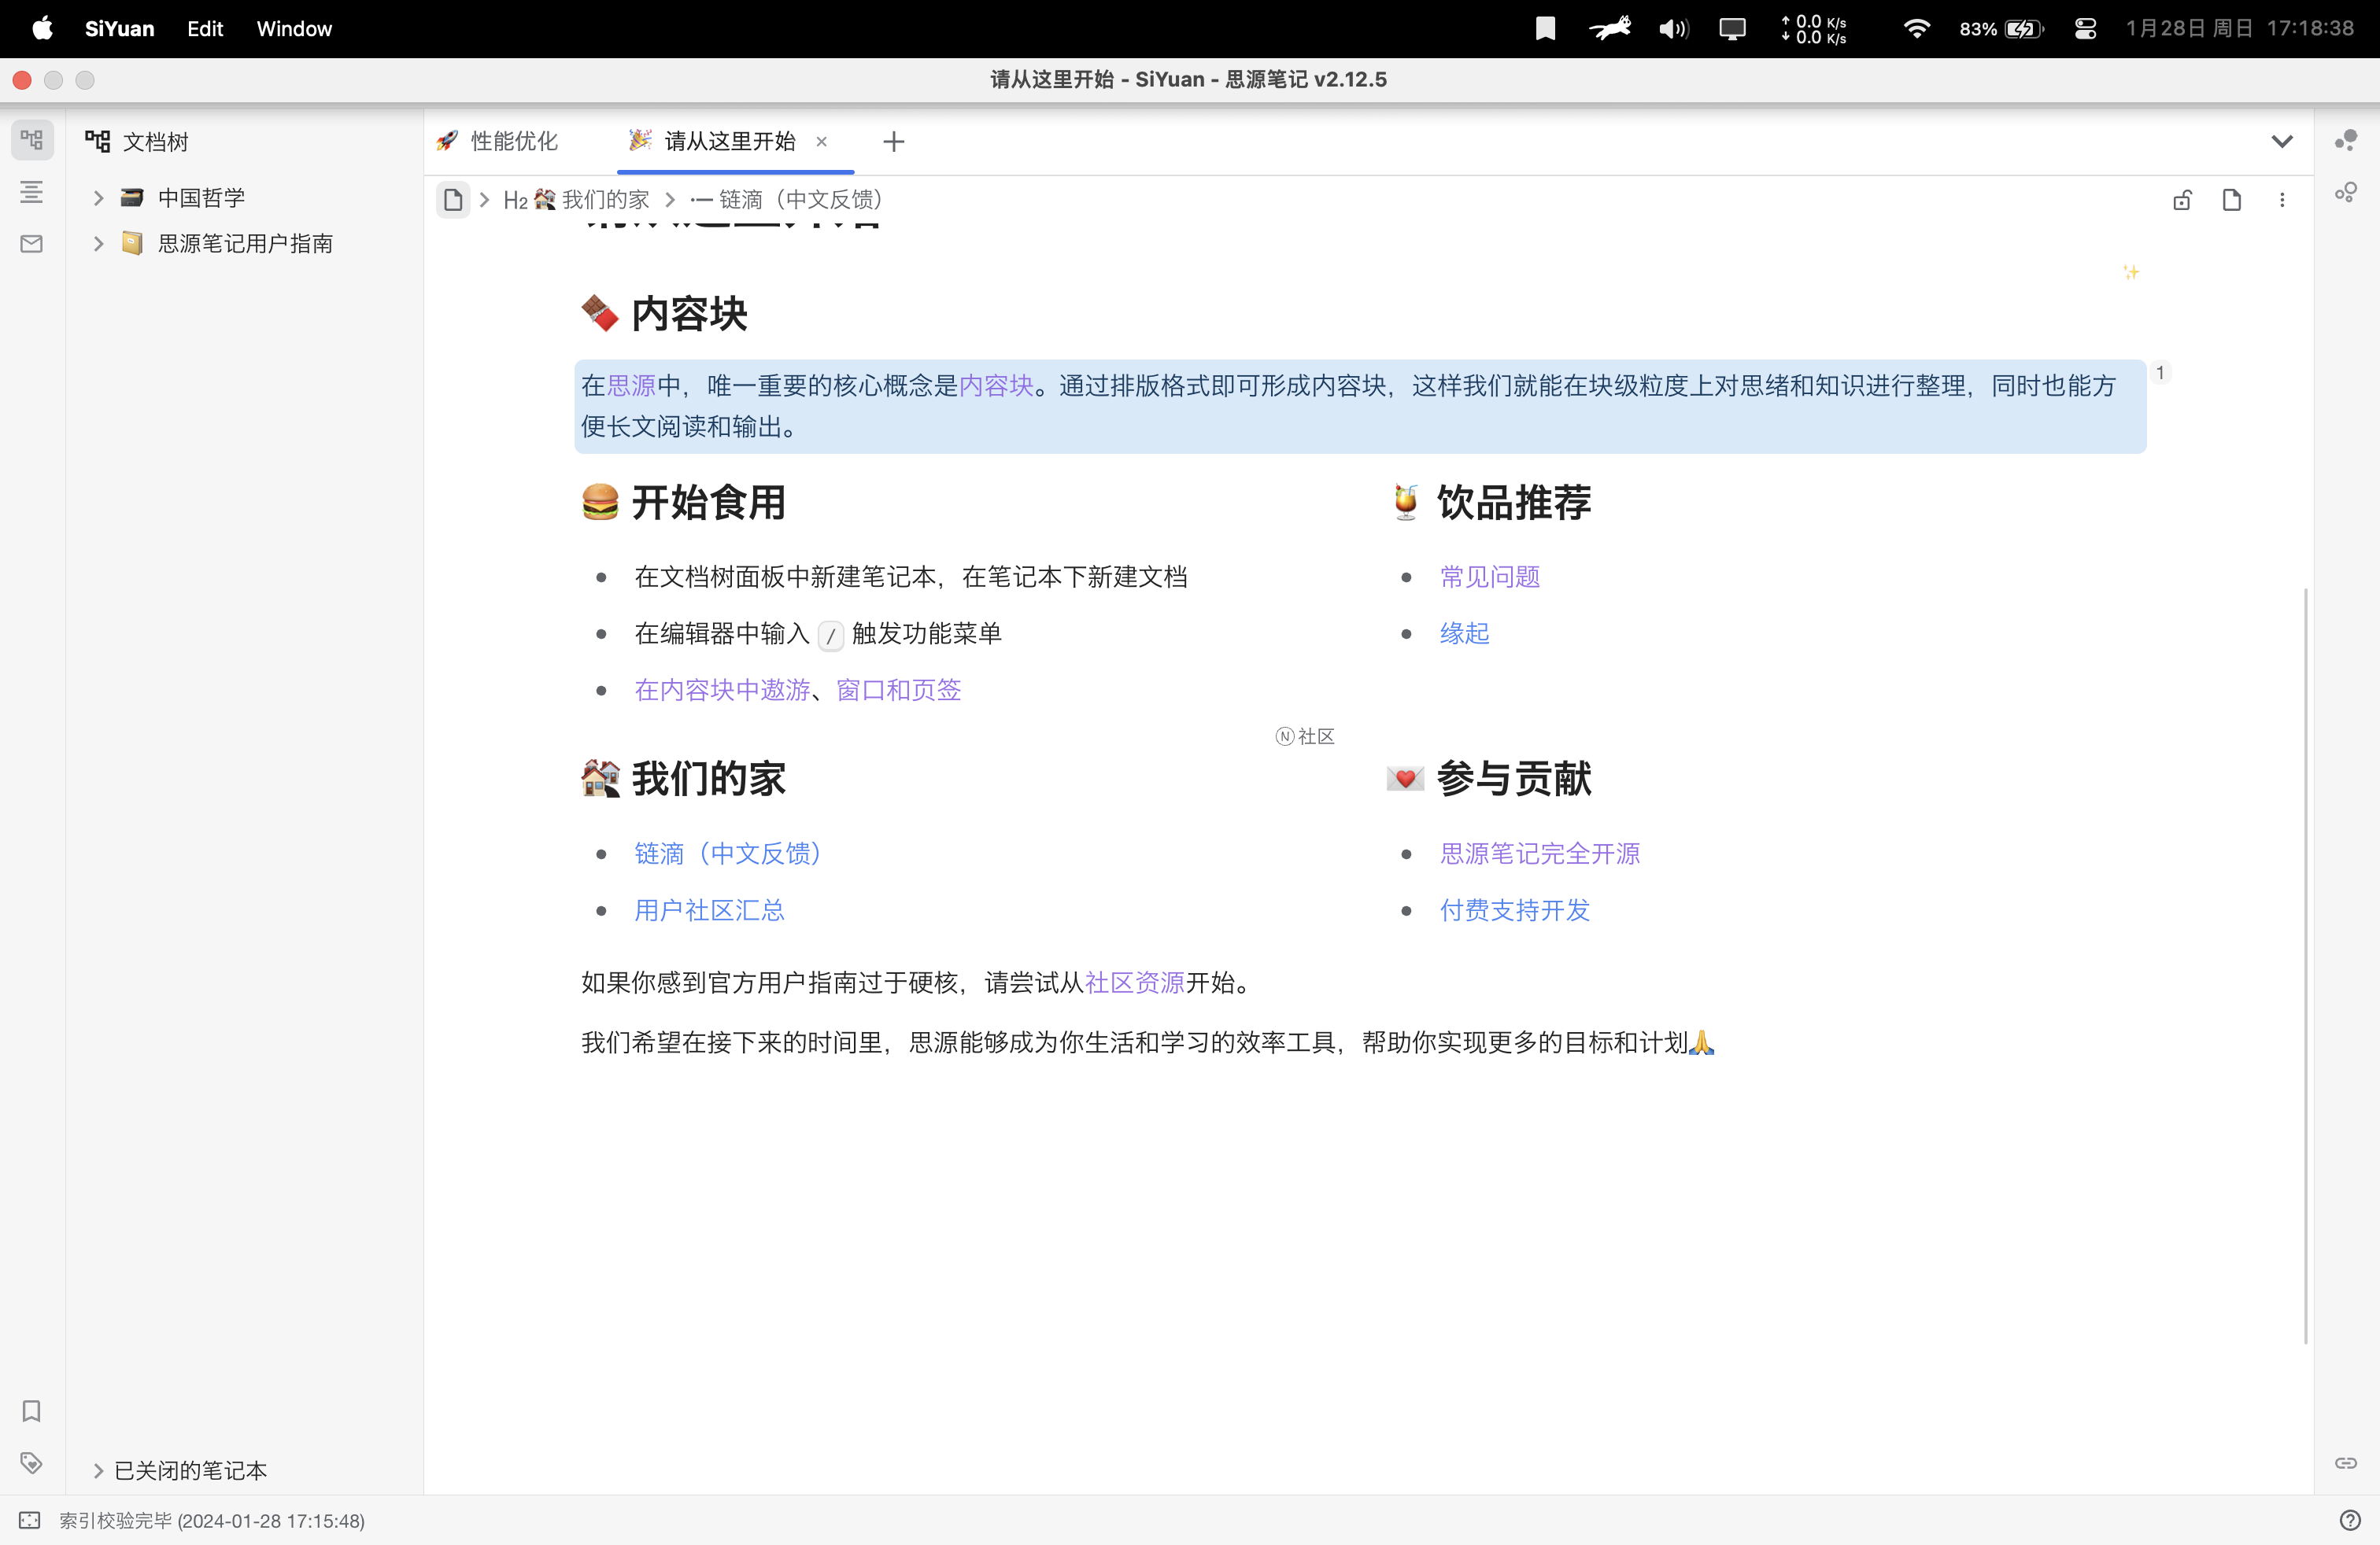Screen dimensions: 2380x1545
Task: Open the bookmarks panel at bottom left
Action: pos(31,1411)
